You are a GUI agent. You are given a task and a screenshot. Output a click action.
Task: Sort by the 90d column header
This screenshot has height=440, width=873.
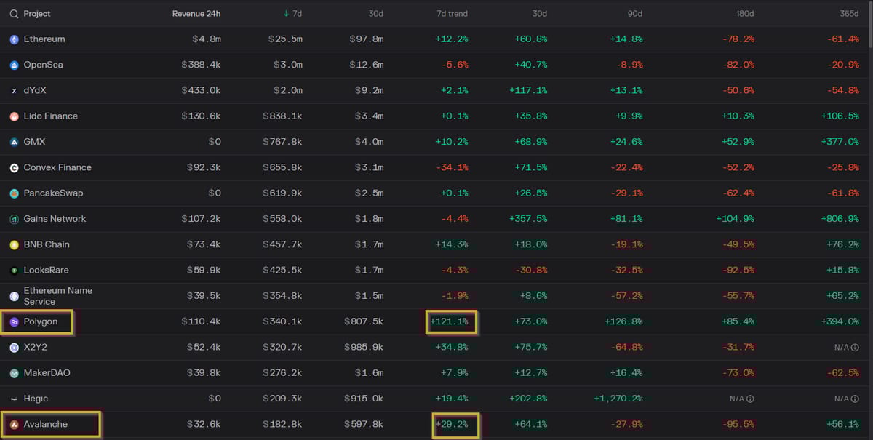tap(634, 14)
